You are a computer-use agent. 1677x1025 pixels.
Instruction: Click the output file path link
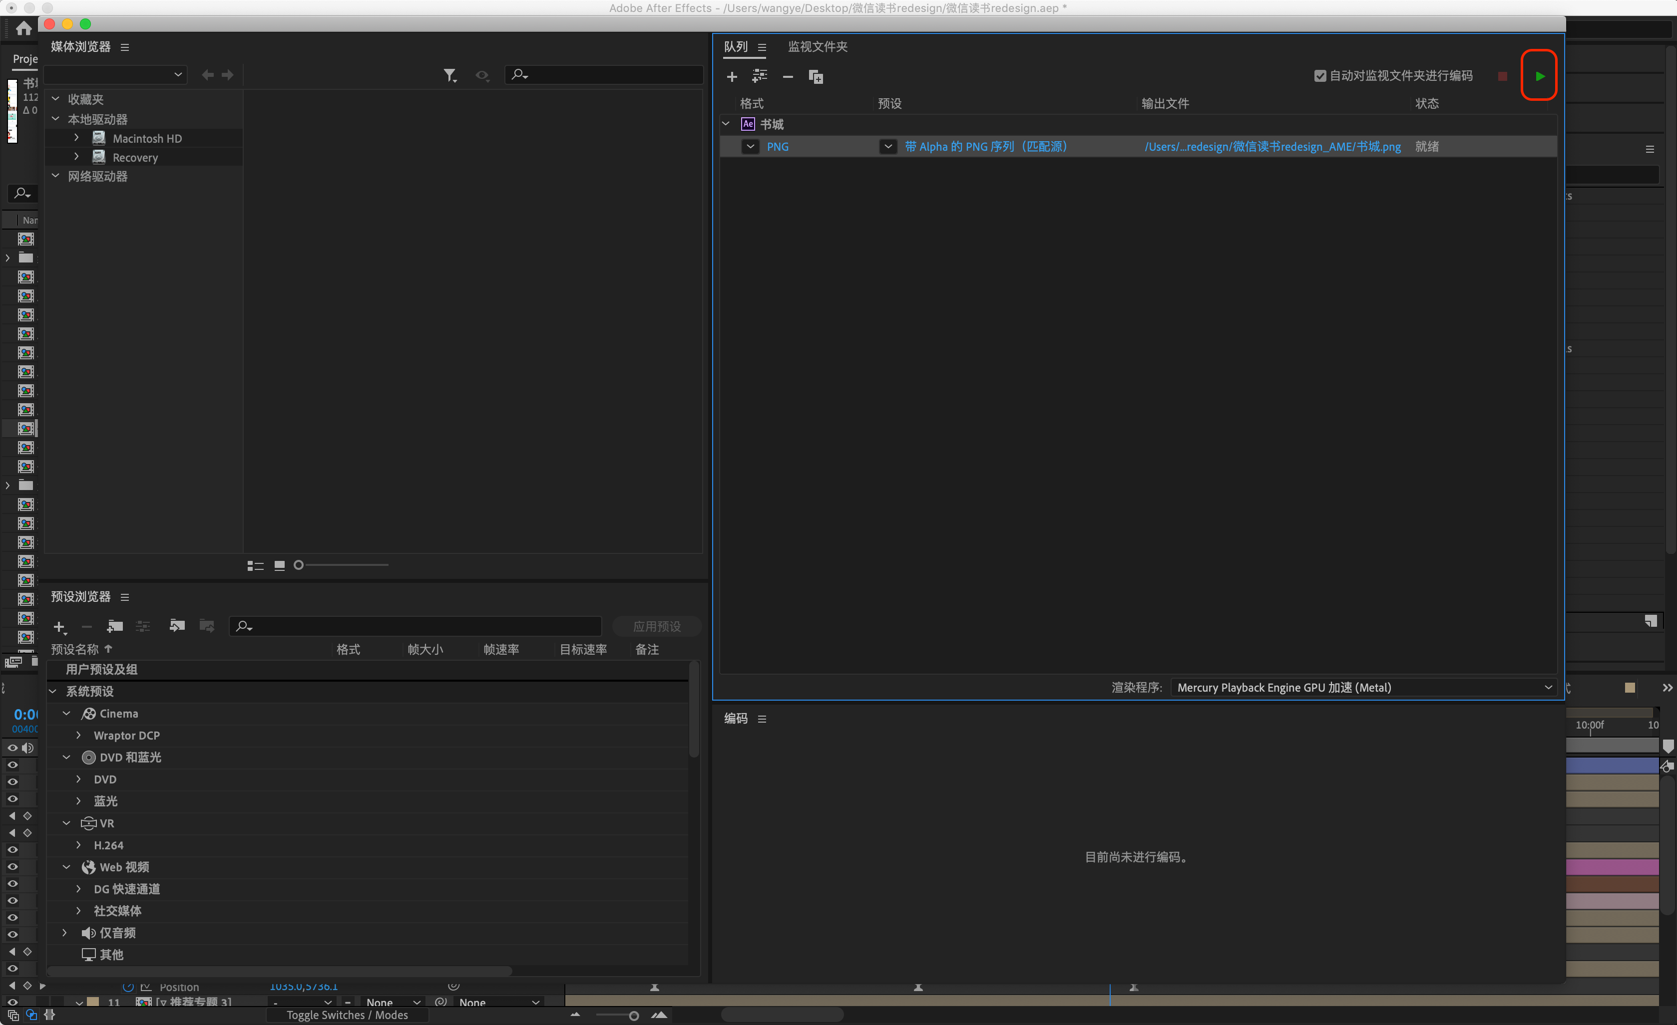1272,146
